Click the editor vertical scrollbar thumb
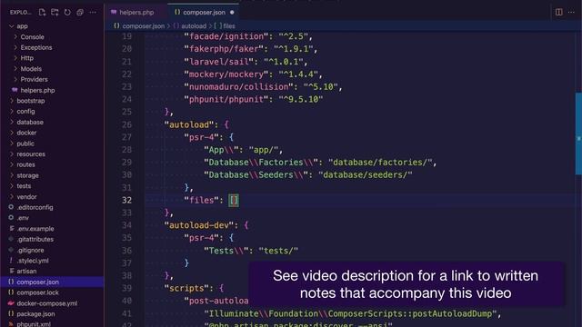 [578, 134]
